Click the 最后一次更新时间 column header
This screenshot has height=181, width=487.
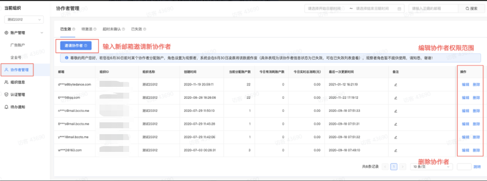[x=341, y=72]
